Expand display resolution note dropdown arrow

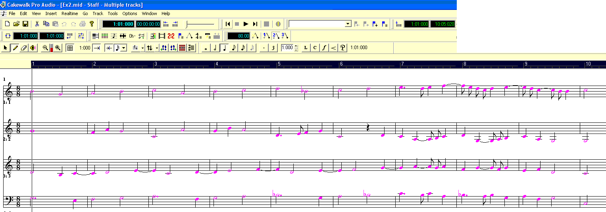[x=124, y=48]
